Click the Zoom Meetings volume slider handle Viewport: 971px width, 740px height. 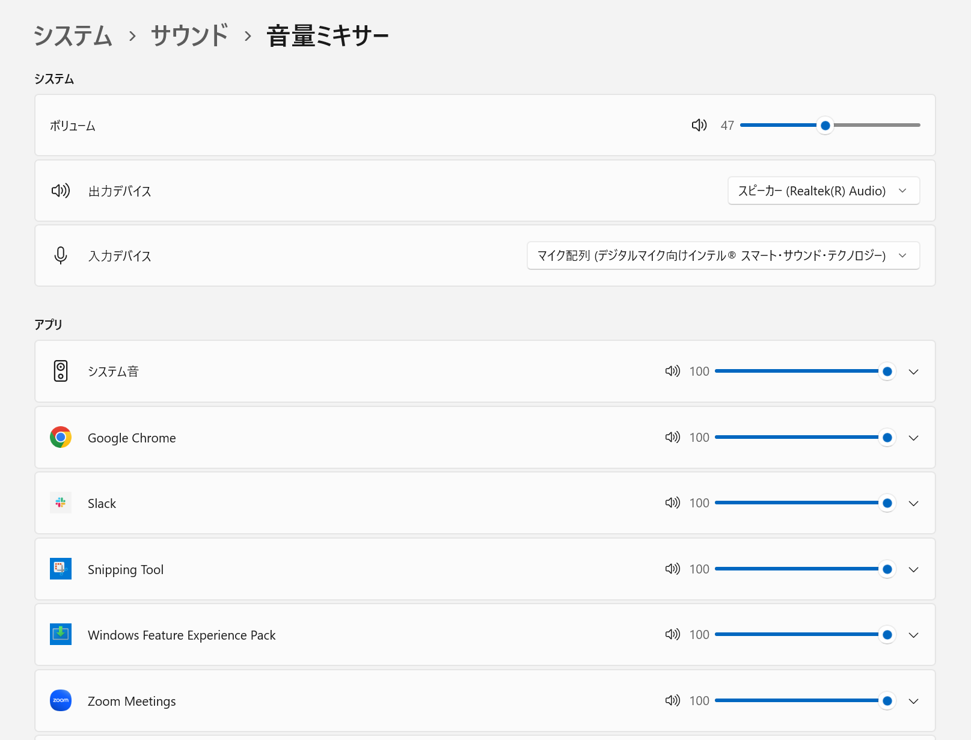pos(887,700)
